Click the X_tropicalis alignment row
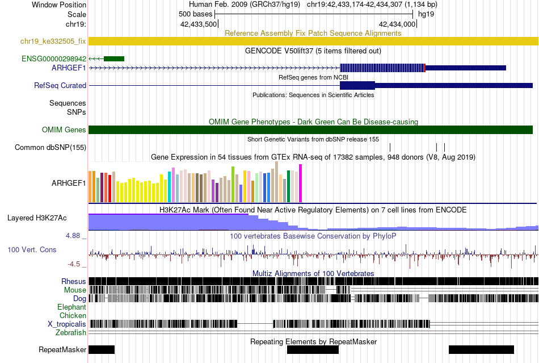Screen dimensions: 539x363 click(313, 324)
